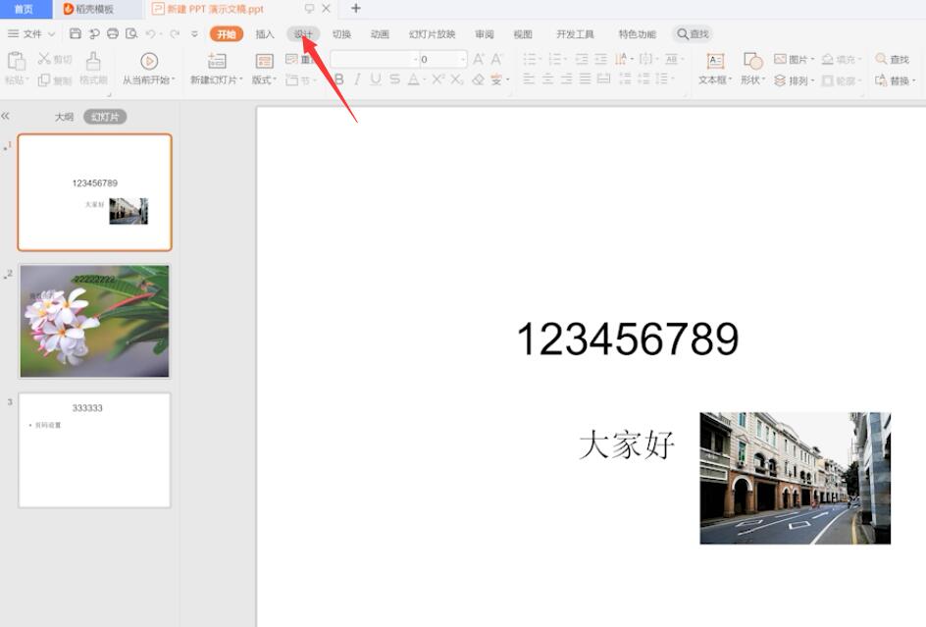The width and height of the screenshot is (926, 627).
Task: Toggle align left paragraph button
Action: pyautogui.click(x=529, y=78)
